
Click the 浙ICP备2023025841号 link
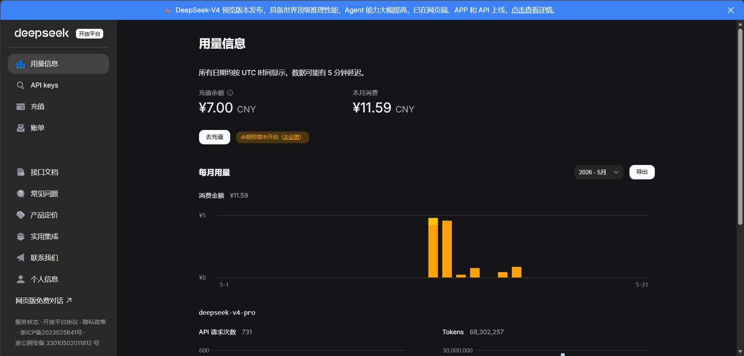[x=51, y=332]
